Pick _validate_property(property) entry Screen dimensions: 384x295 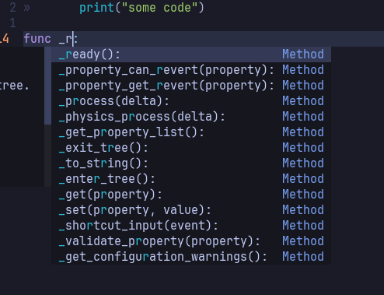tap(191, 241)
